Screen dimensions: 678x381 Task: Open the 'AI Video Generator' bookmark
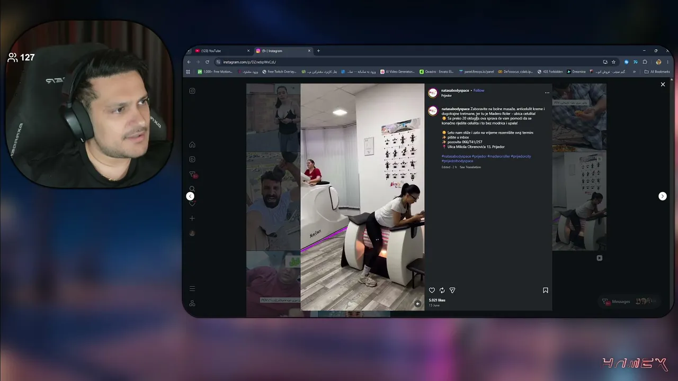[397, 72]
